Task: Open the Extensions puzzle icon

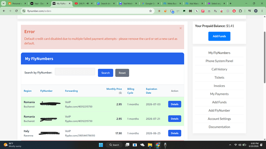Action: 240,11
